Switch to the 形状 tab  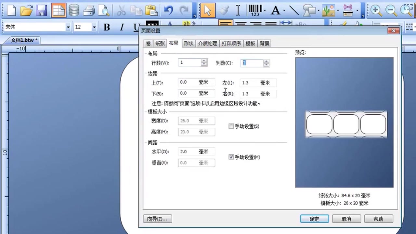(x=188, y=43)
